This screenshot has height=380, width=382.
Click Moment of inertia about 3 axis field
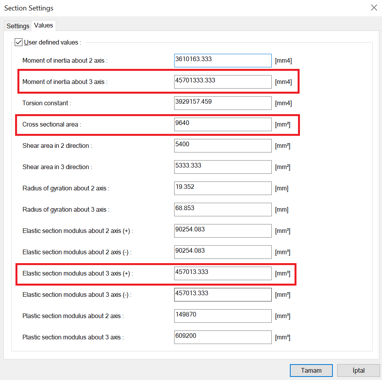click(x=223, y=82)
